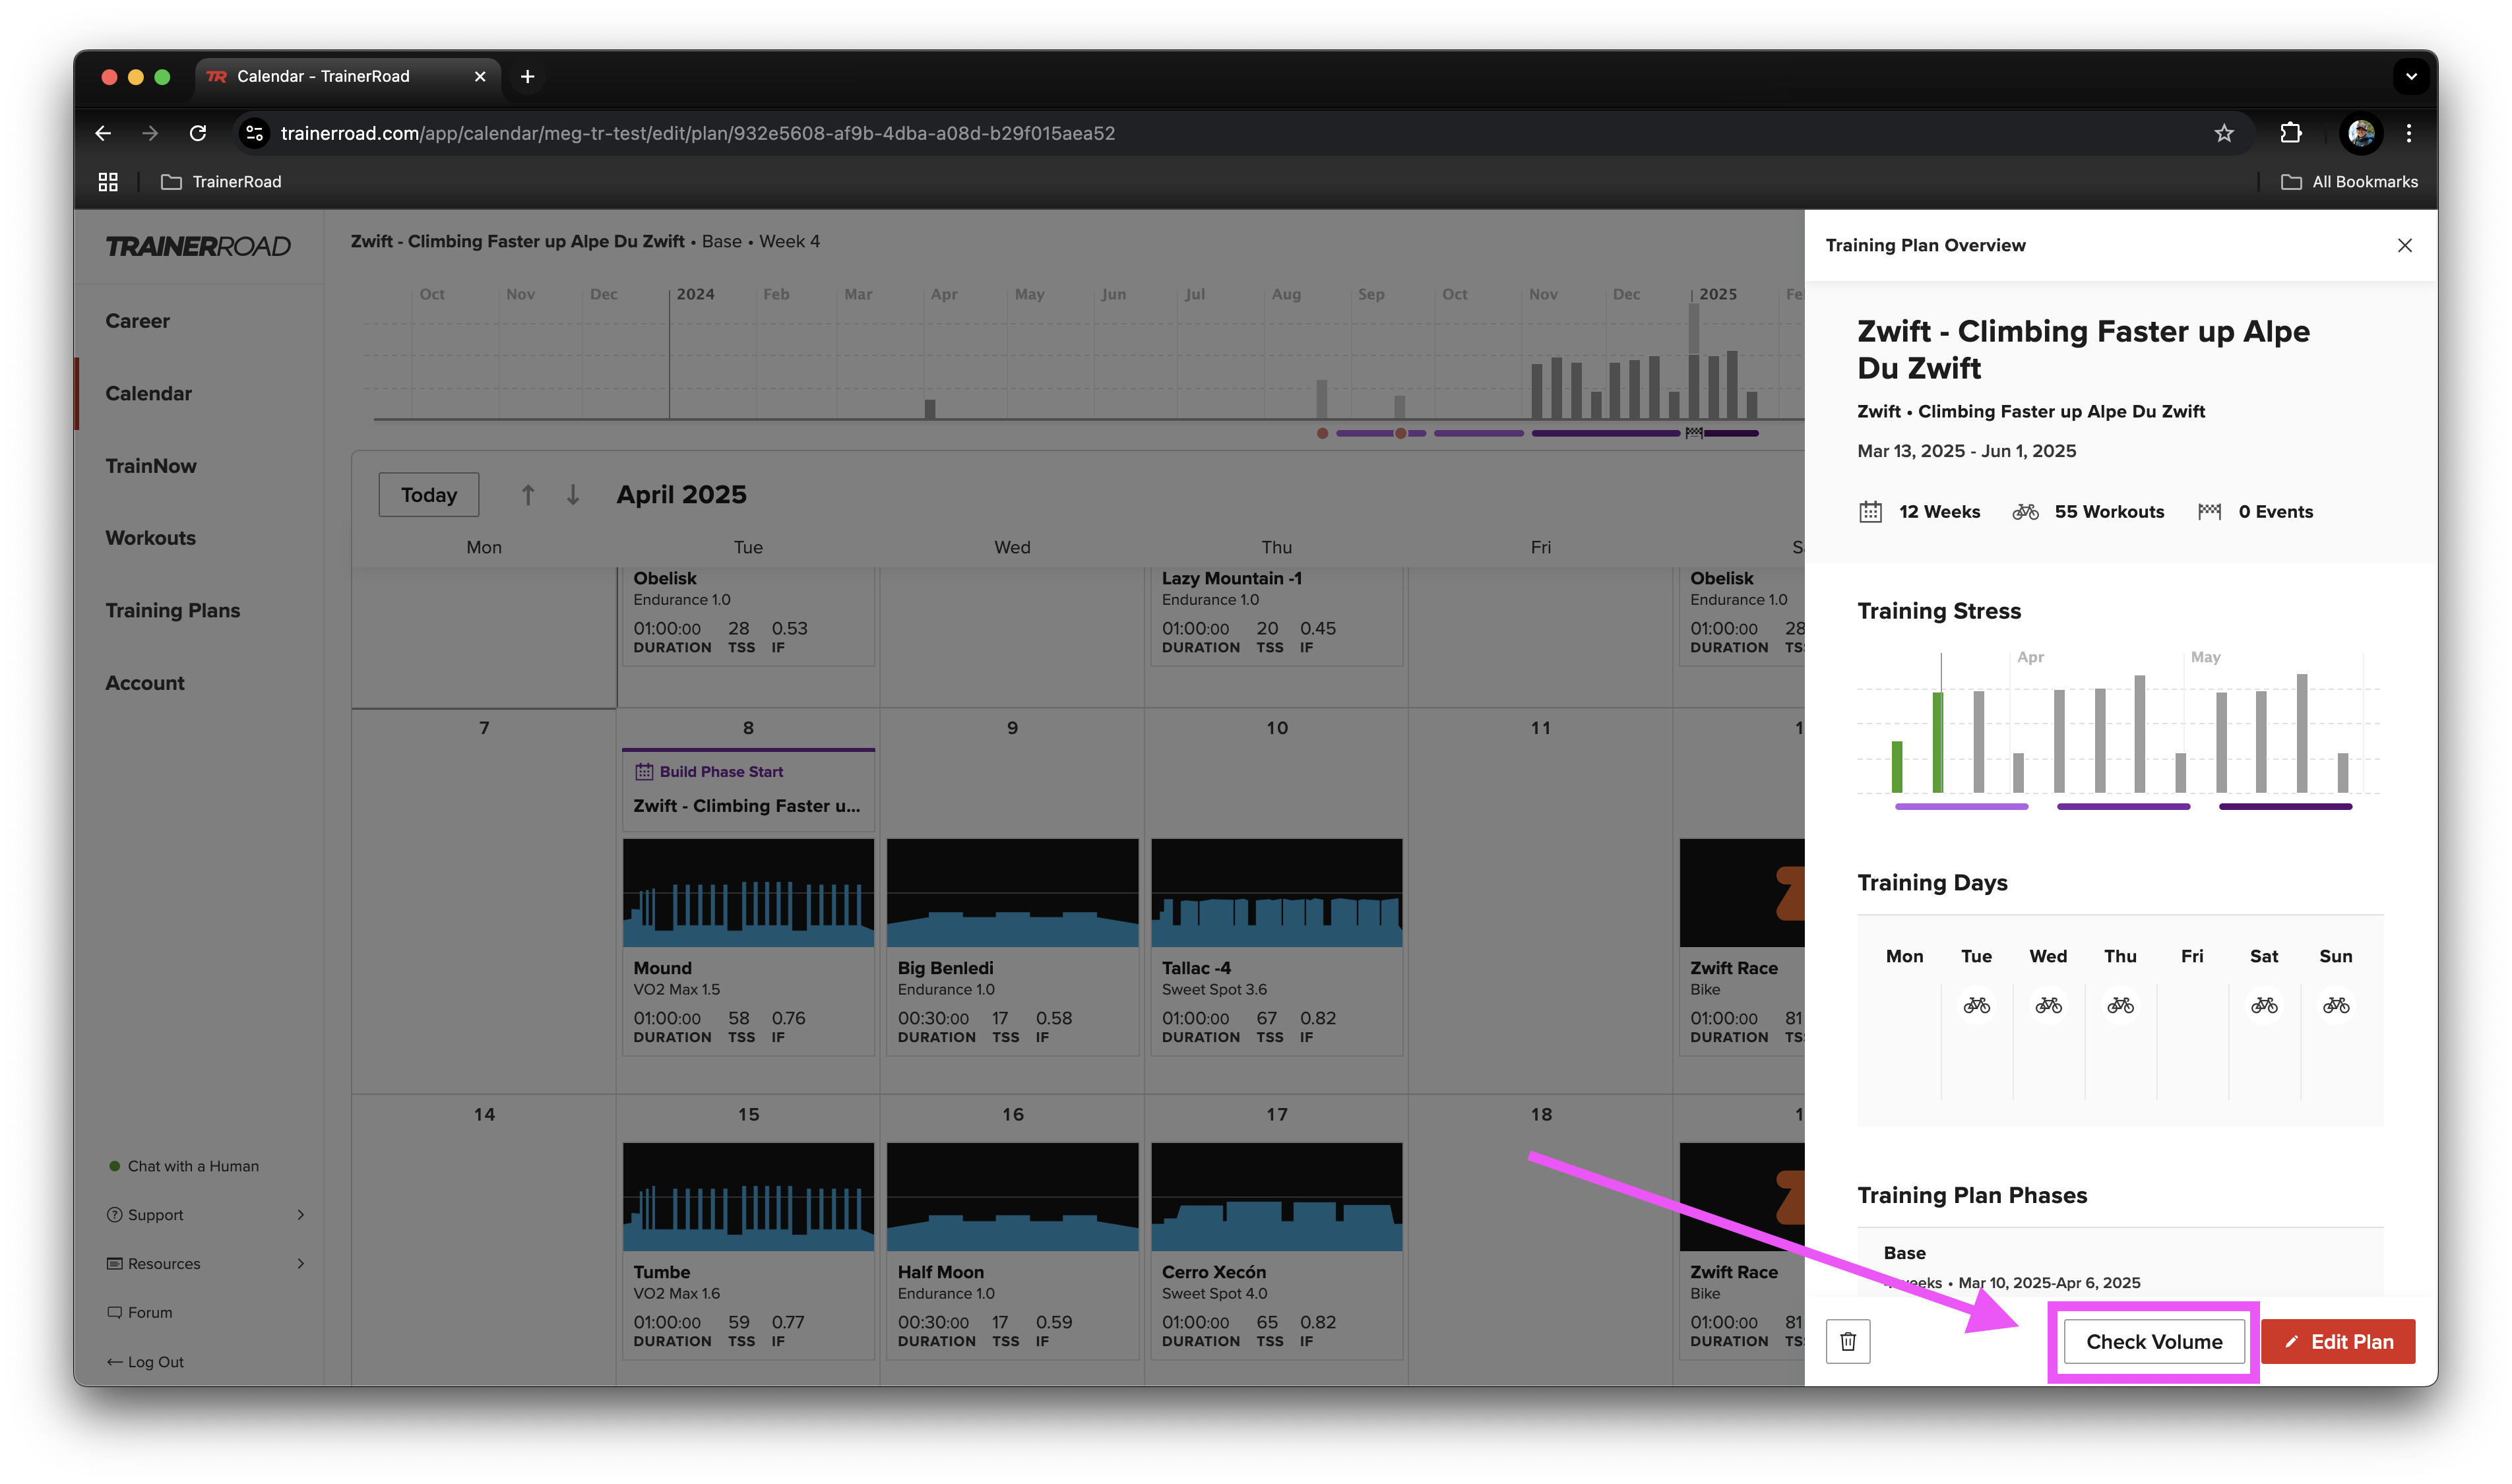Click Log Out
This screenshot has height=1484, width=2512.
[146, 1361]
